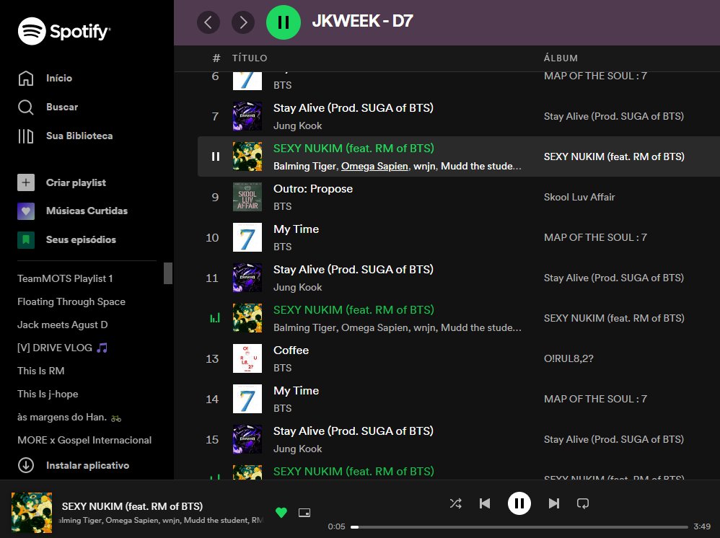This screenshot has height=538, width=720.
Task: Click the song progress bar
Action: (519, 527)
